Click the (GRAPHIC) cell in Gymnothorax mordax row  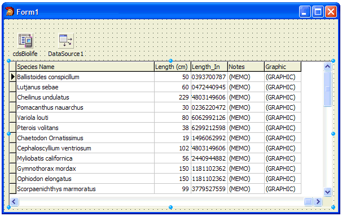point(283,169)
